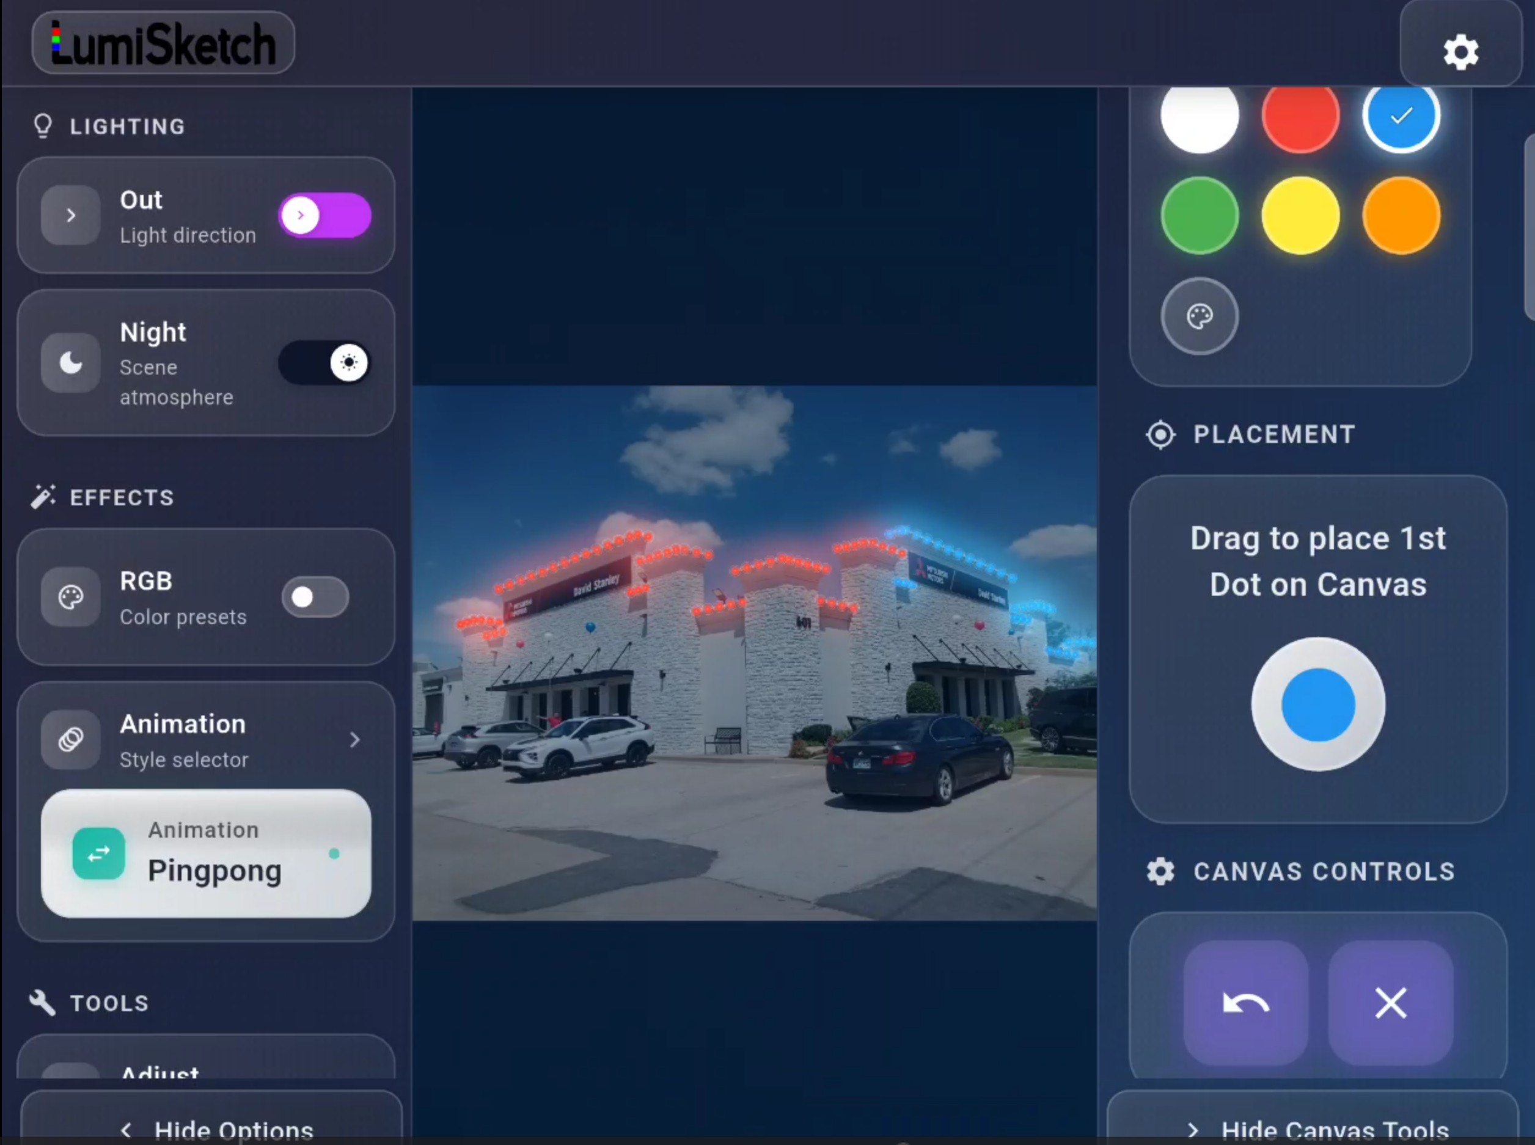
Task: Click the RGB palette icon
Action: click(x=71, y=597)
